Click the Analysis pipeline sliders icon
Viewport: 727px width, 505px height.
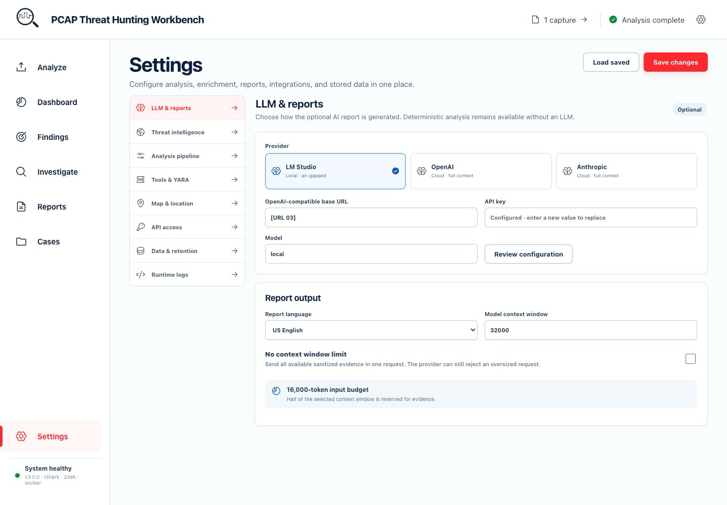pyautogui.click(x=141, y=156)
